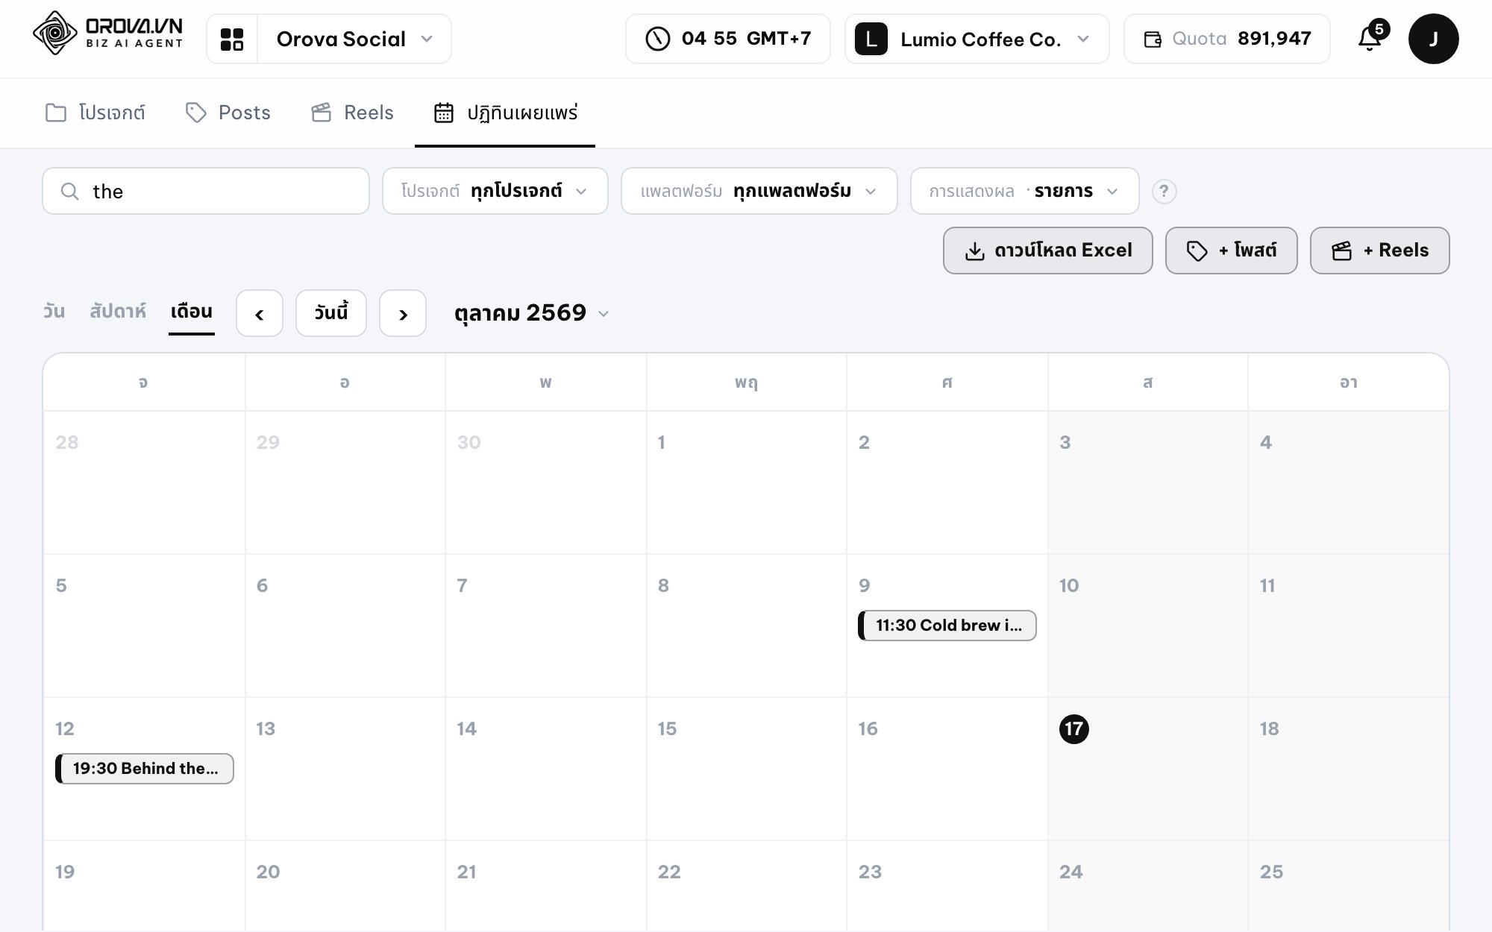This screenshot has height=932, width=1492.
Task: Expand the ตุลาคม 2569 month picker
Action: point(532,313)
